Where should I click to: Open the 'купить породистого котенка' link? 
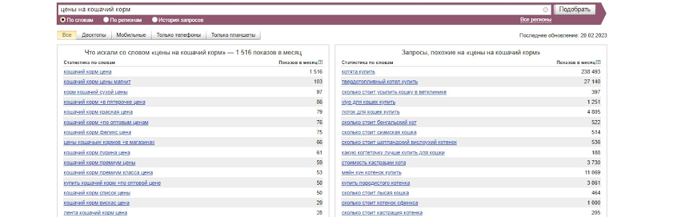coord(376,182)
